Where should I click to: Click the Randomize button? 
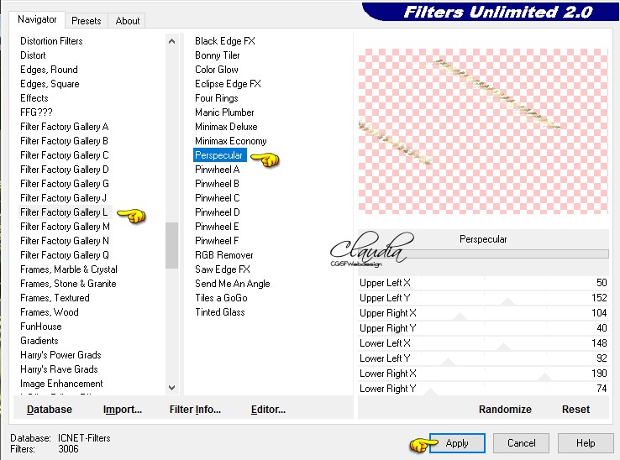(x=505, y=410)
